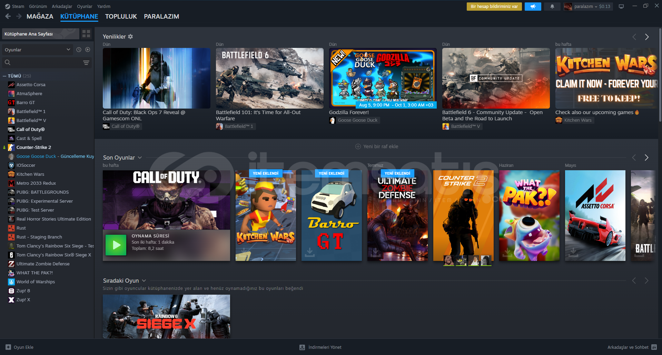The image size is (662, 355).
Task: Click Kütüphane Ana Sayfası button
Action: click(40, 34)
